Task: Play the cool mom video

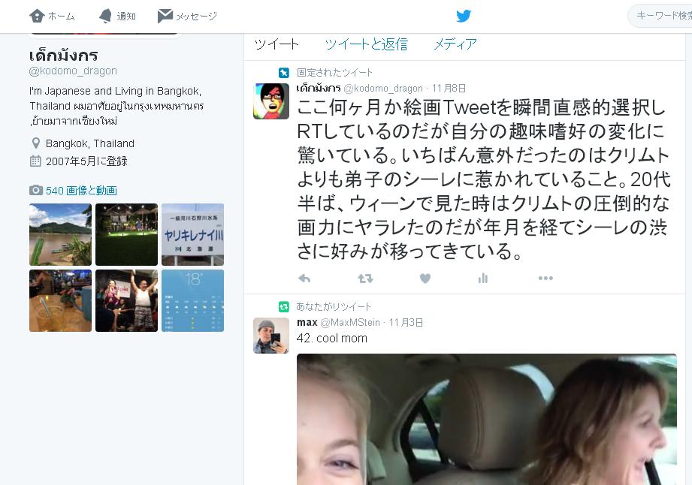Action: click(486, 419)
